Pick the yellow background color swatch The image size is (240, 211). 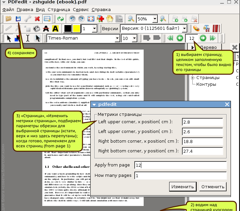click(x=77, y=28)
